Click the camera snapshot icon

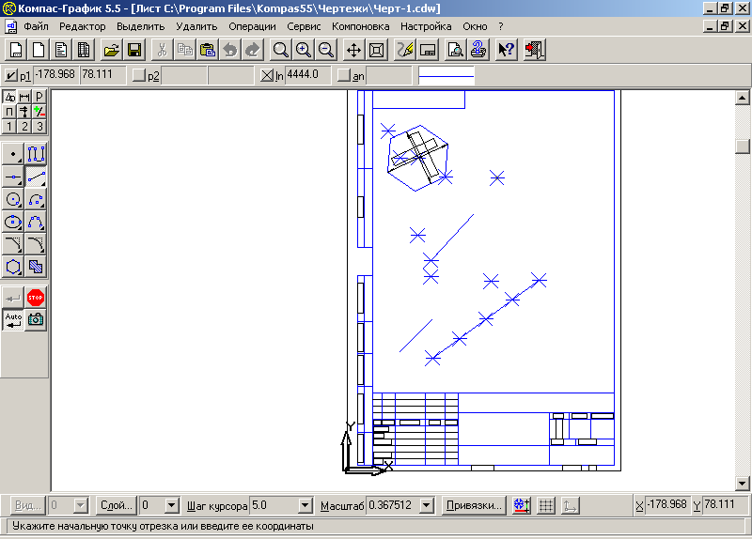(36, 319)
